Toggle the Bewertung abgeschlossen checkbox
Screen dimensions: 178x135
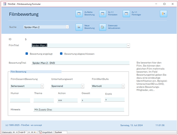click(61, 54)
